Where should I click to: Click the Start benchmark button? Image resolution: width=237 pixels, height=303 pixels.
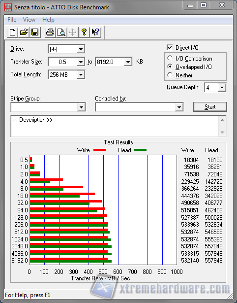[x=210, y=107]
